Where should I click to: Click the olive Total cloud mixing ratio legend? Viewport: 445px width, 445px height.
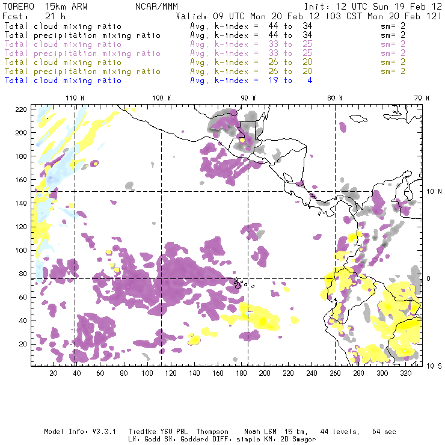(63, 63)
